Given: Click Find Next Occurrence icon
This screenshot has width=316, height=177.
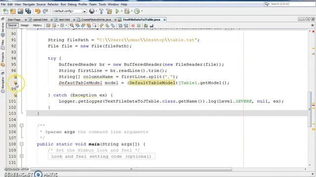Looking at the screenshot, I should (83, 26).
